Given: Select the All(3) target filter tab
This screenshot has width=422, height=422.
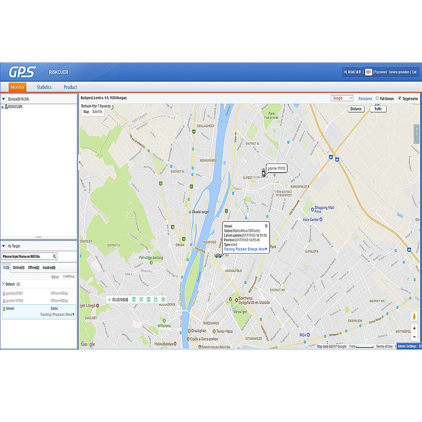Looking at the screenshot, I should [x=6, y=268].
